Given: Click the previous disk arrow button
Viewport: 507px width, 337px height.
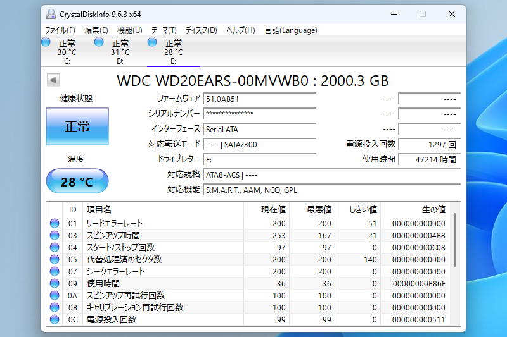Looking at the screenshot, I should 53,80.
